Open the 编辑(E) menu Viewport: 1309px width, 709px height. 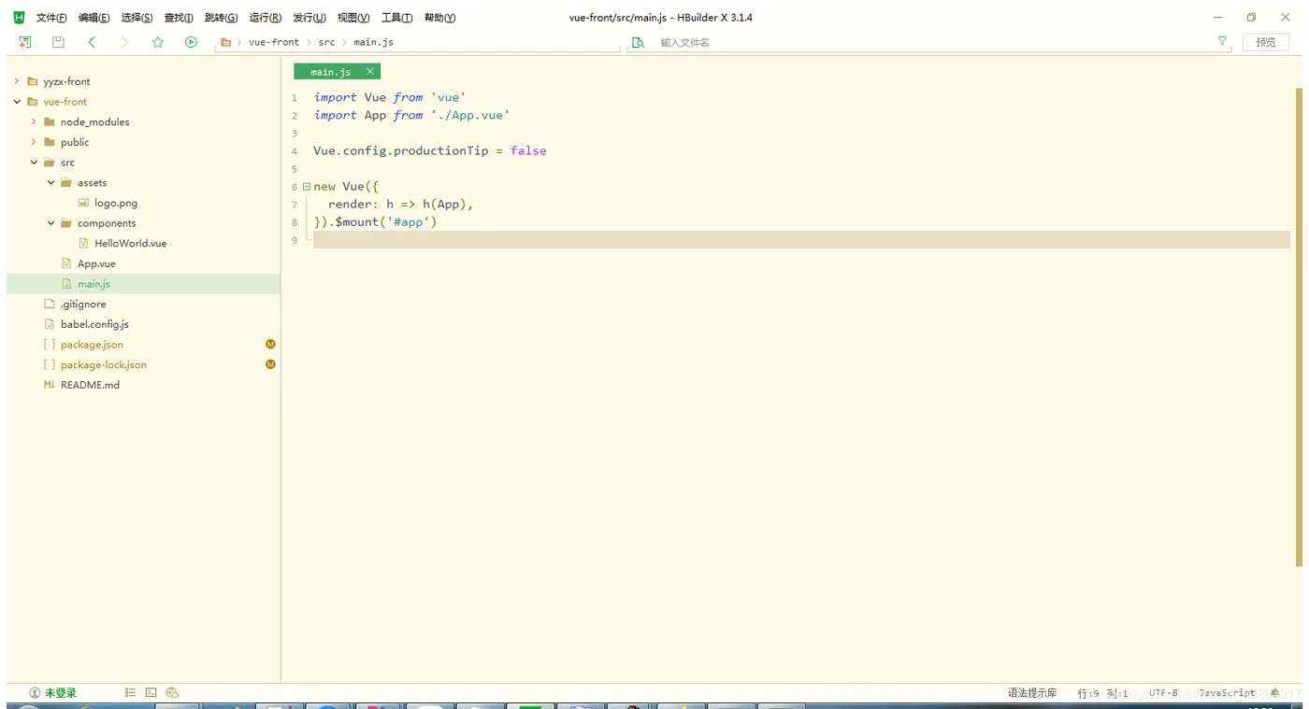coord(93,18)
